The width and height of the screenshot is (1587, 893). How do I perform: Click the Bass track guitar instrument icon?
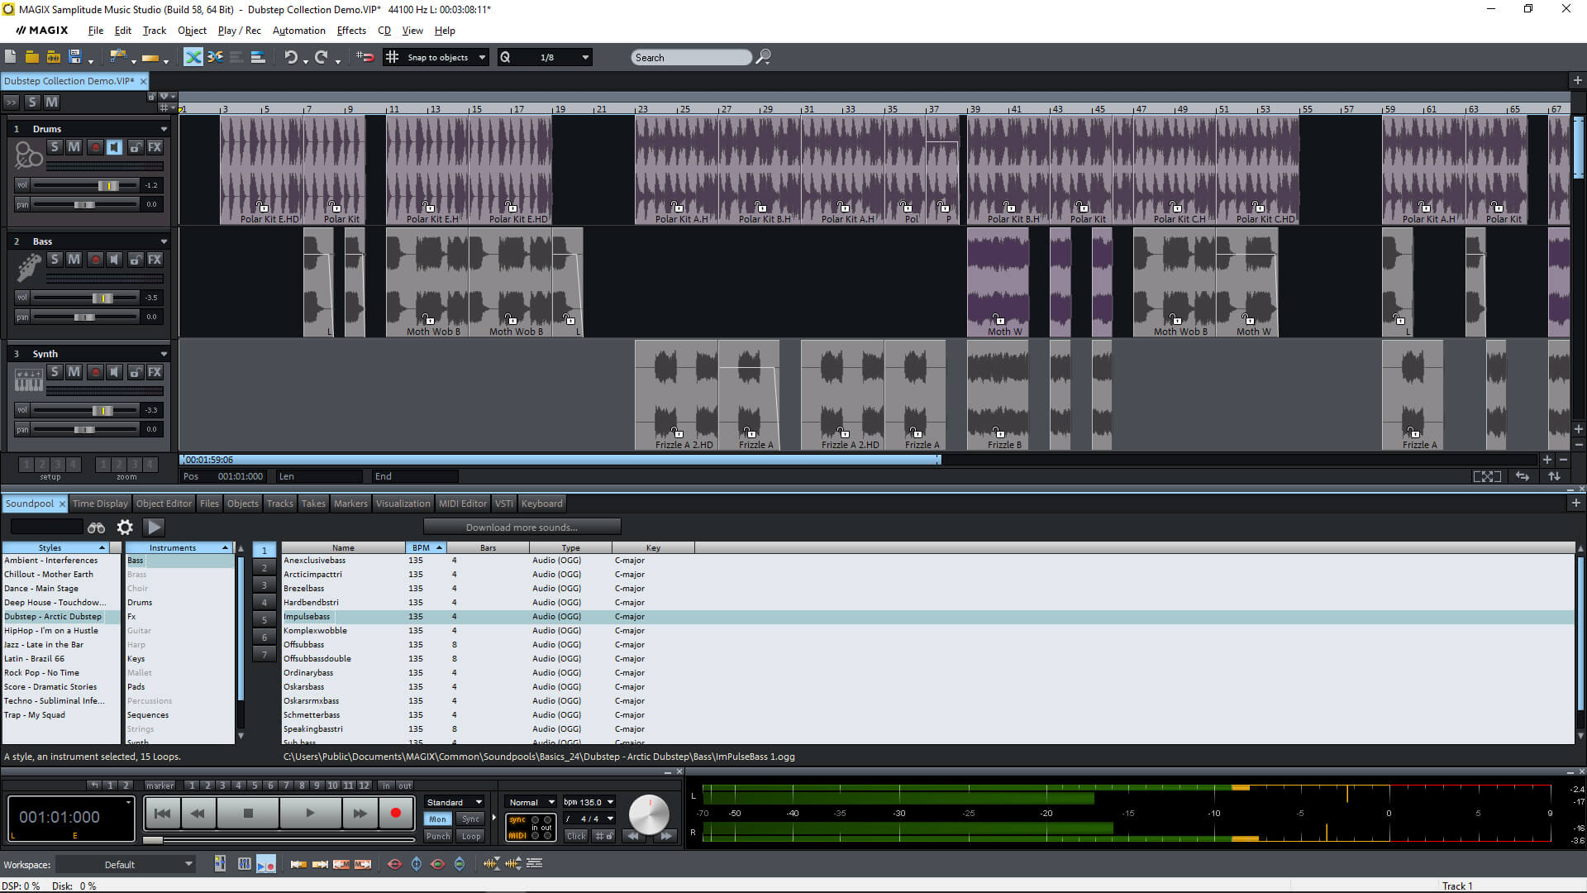[29, 267]
